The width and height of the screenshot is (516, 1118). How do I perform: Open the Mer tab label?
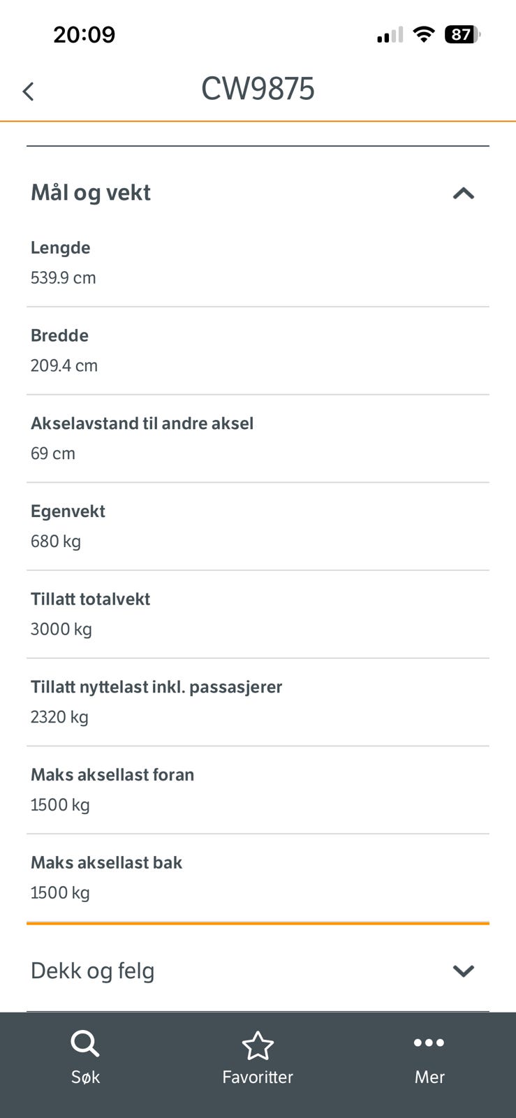click(429, 1077)
